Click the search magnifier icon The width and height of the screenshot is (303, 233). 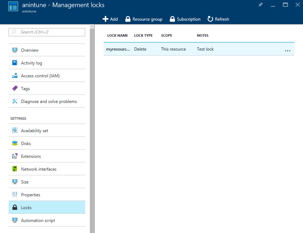tap(14, 32)
